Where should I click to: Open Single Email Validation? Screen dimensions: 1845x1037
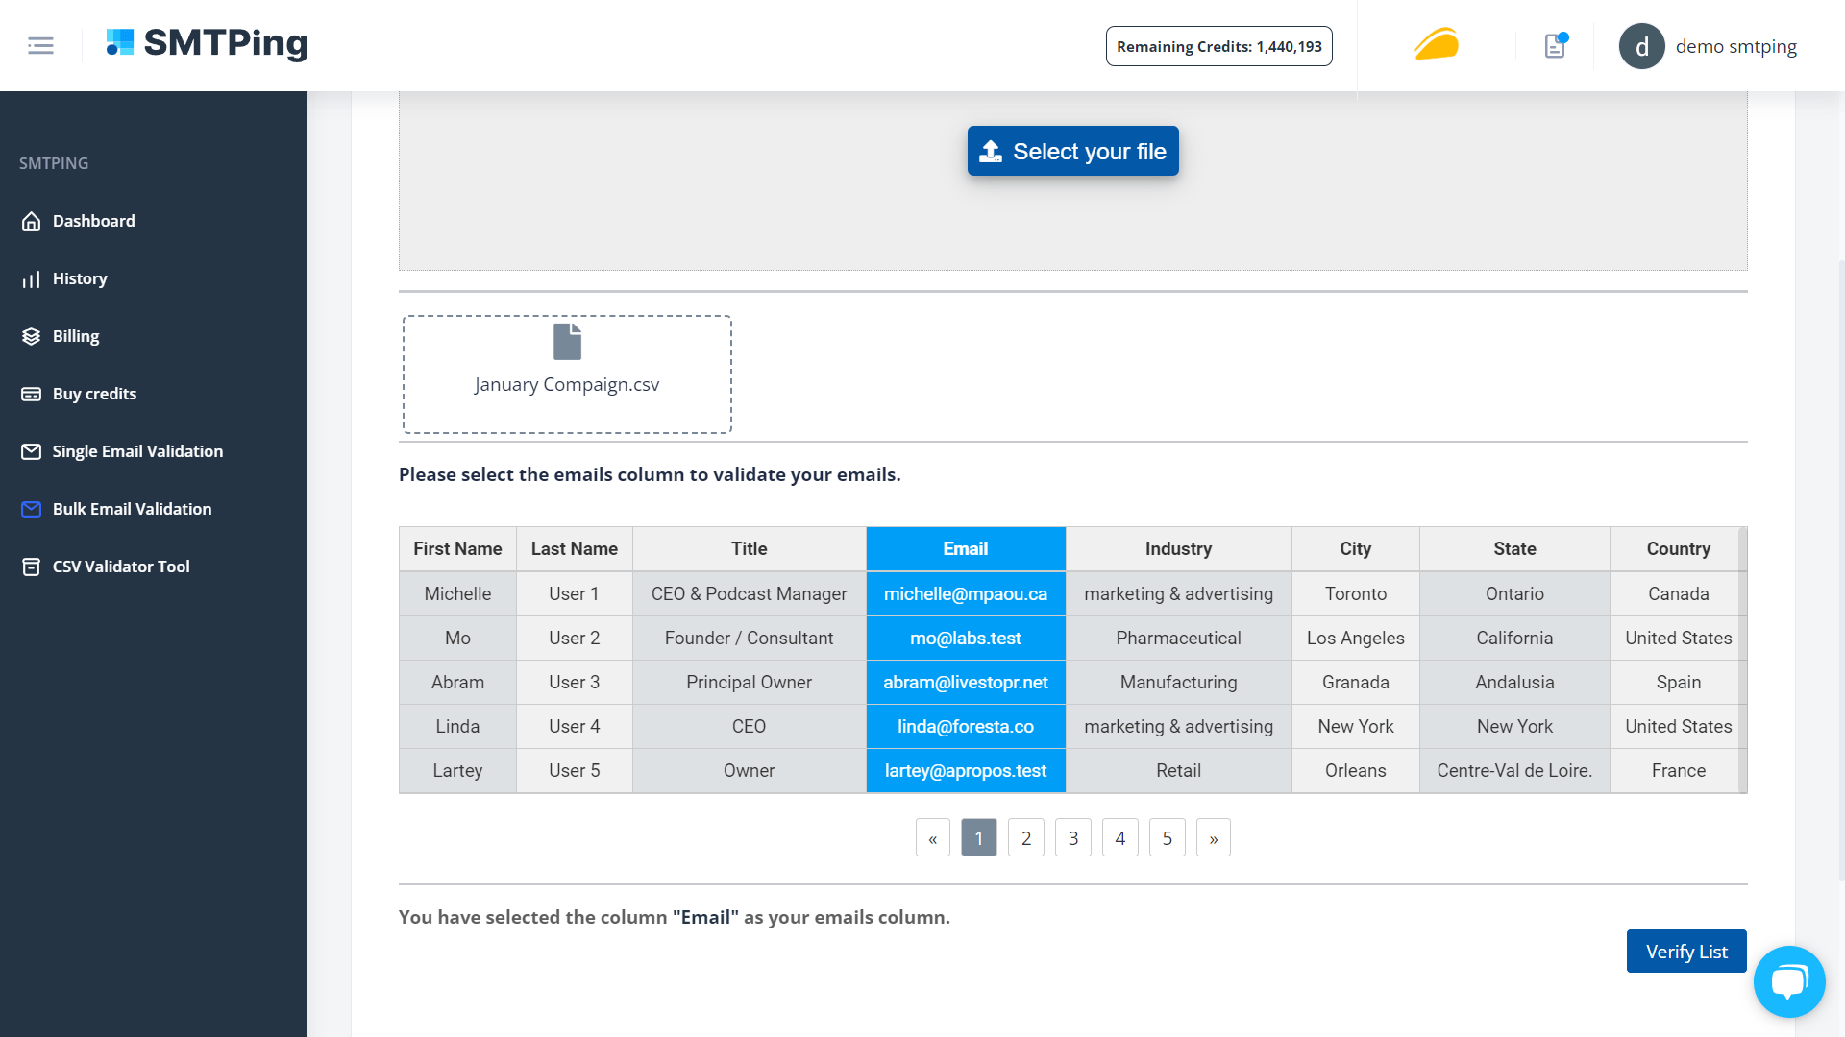(137, 451)
